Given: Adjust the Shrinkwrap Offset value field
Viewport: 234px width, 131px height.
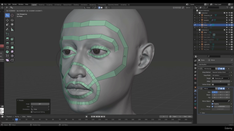Looking at the screenshot, I should pyautogui.click(x=221, y=82).
